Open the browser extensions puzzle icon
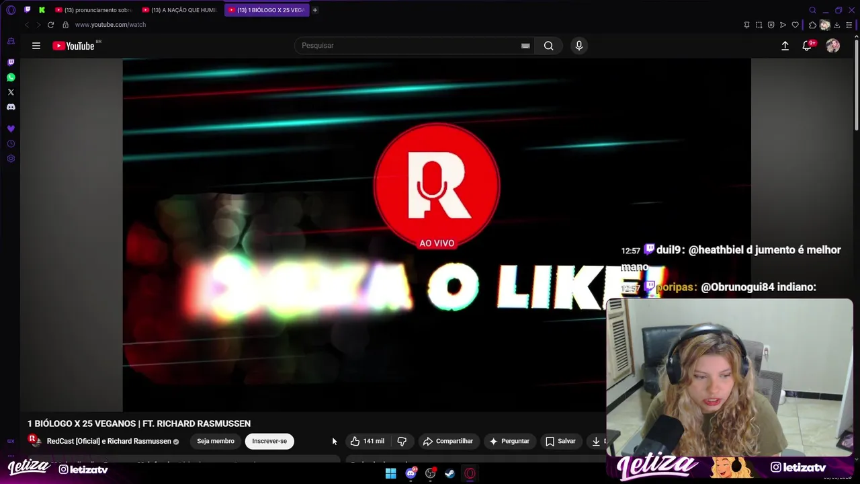 812,25
